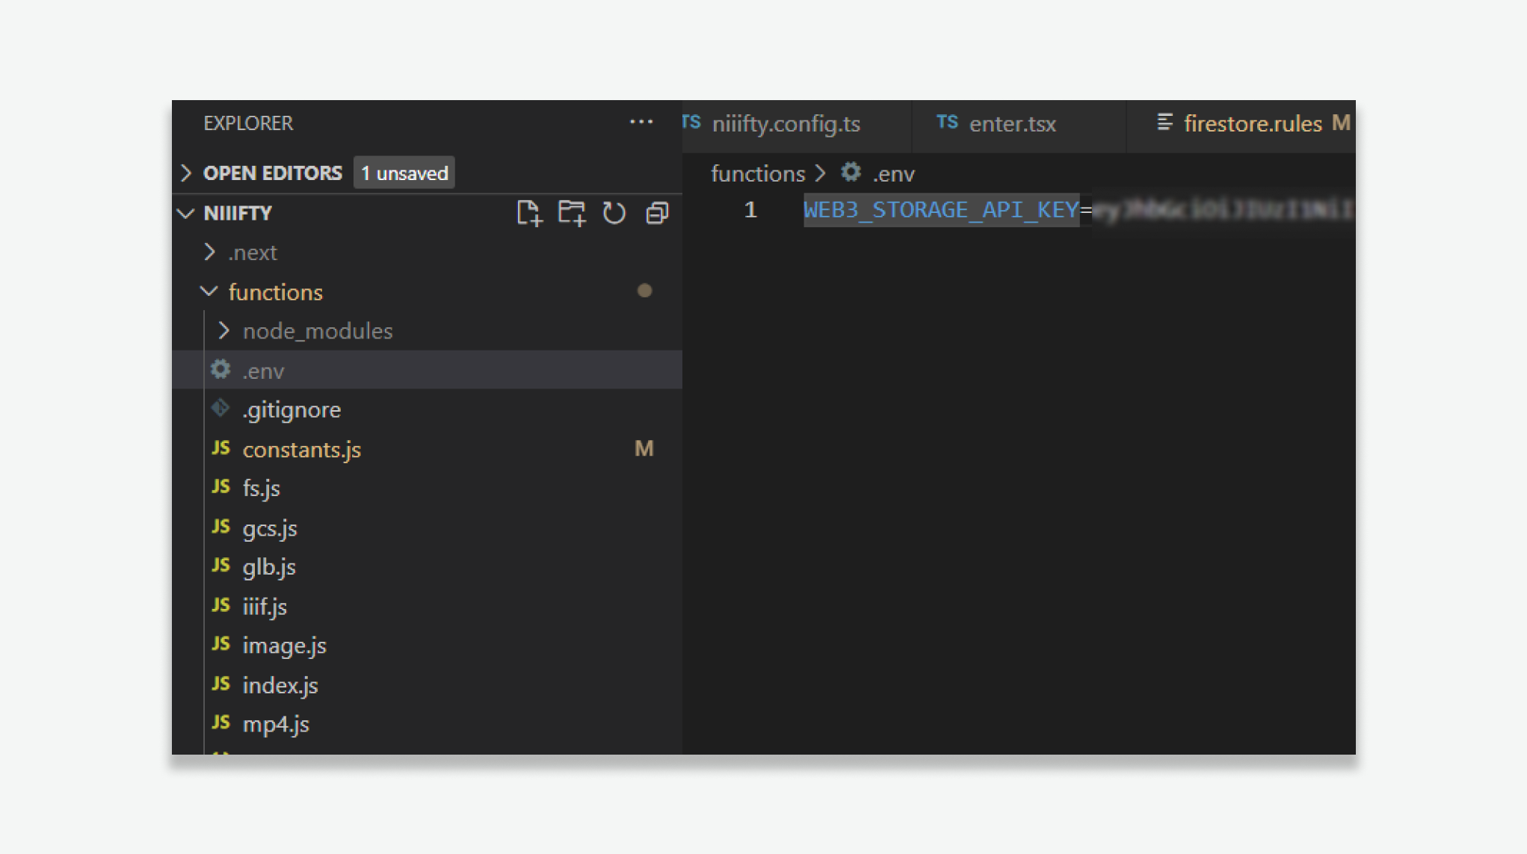1527x854 pixels.
Task: Click the modified dot on functions folder
Action: (644, 291)
